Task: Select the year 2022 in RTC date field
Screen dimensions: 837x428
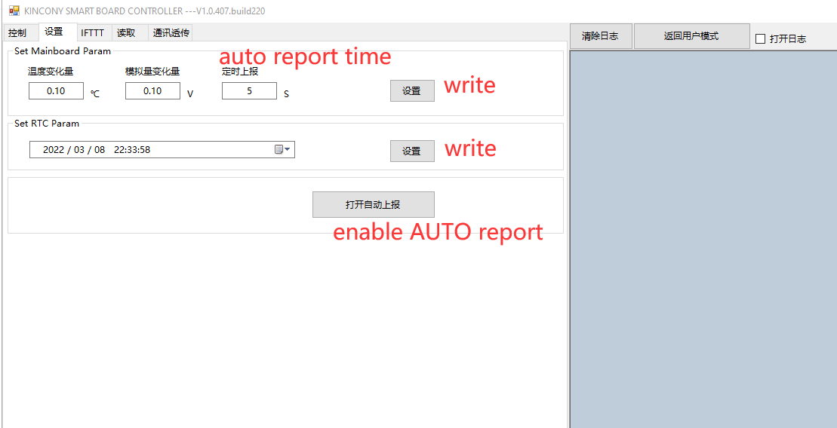Action: 53,150
